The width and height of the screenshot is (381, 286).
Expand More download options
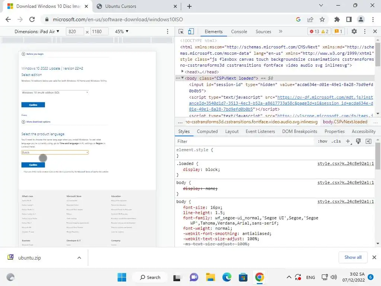(x=36, y=122)
